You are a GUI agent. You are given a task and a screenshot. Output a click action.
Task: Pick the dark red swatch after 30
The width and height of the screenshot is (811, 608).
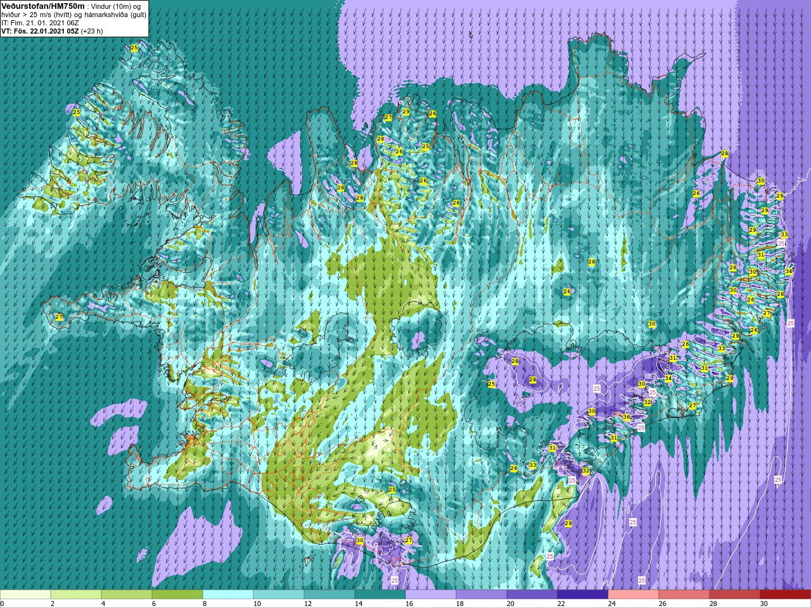[x=786, y=595]
